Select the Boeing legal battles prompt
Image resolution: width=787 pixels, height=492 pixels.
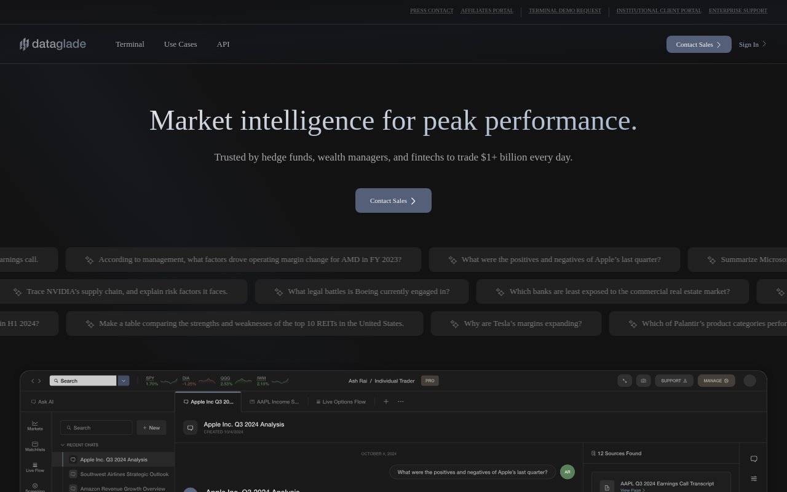pos(362,292)
